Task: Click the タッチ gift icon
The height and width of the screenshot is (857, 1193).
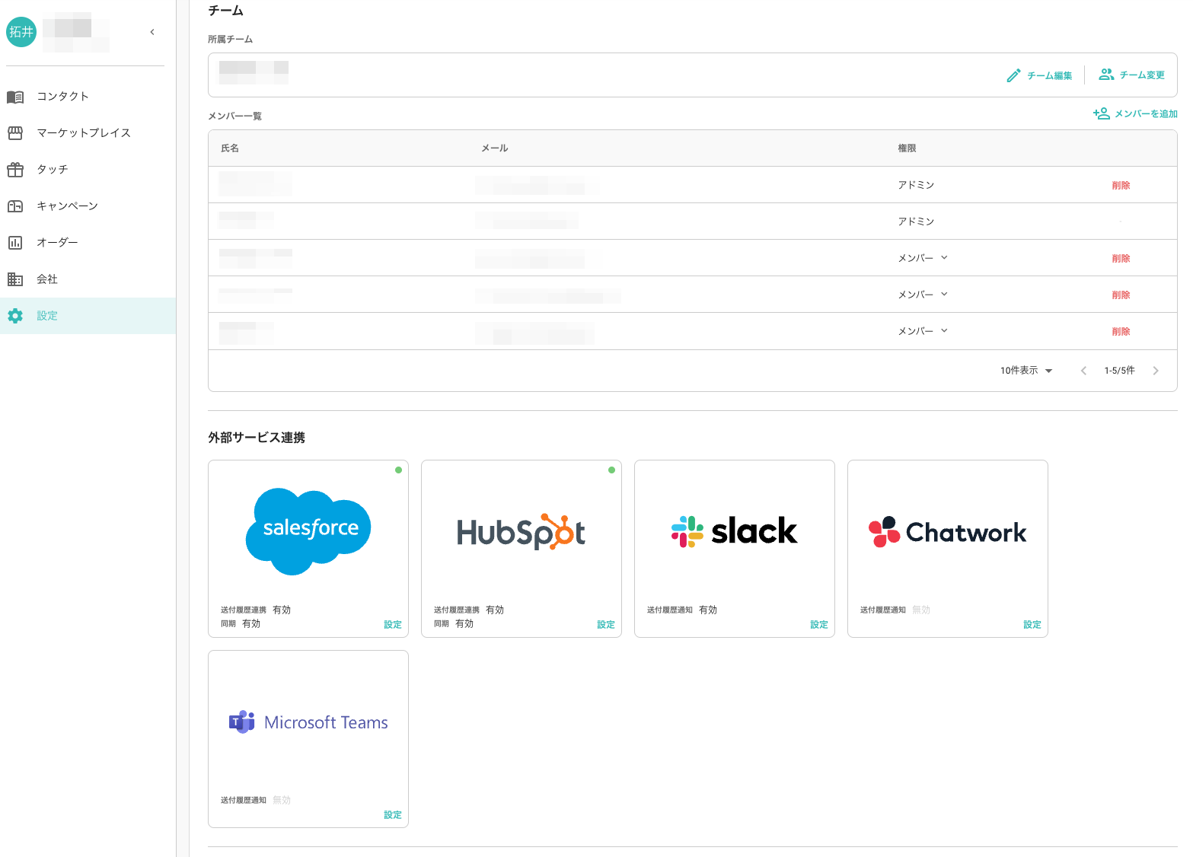Action: pos(15,170)
